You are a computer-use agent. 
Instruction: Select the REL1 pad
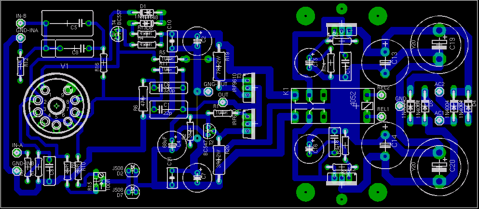click(381, 116)
